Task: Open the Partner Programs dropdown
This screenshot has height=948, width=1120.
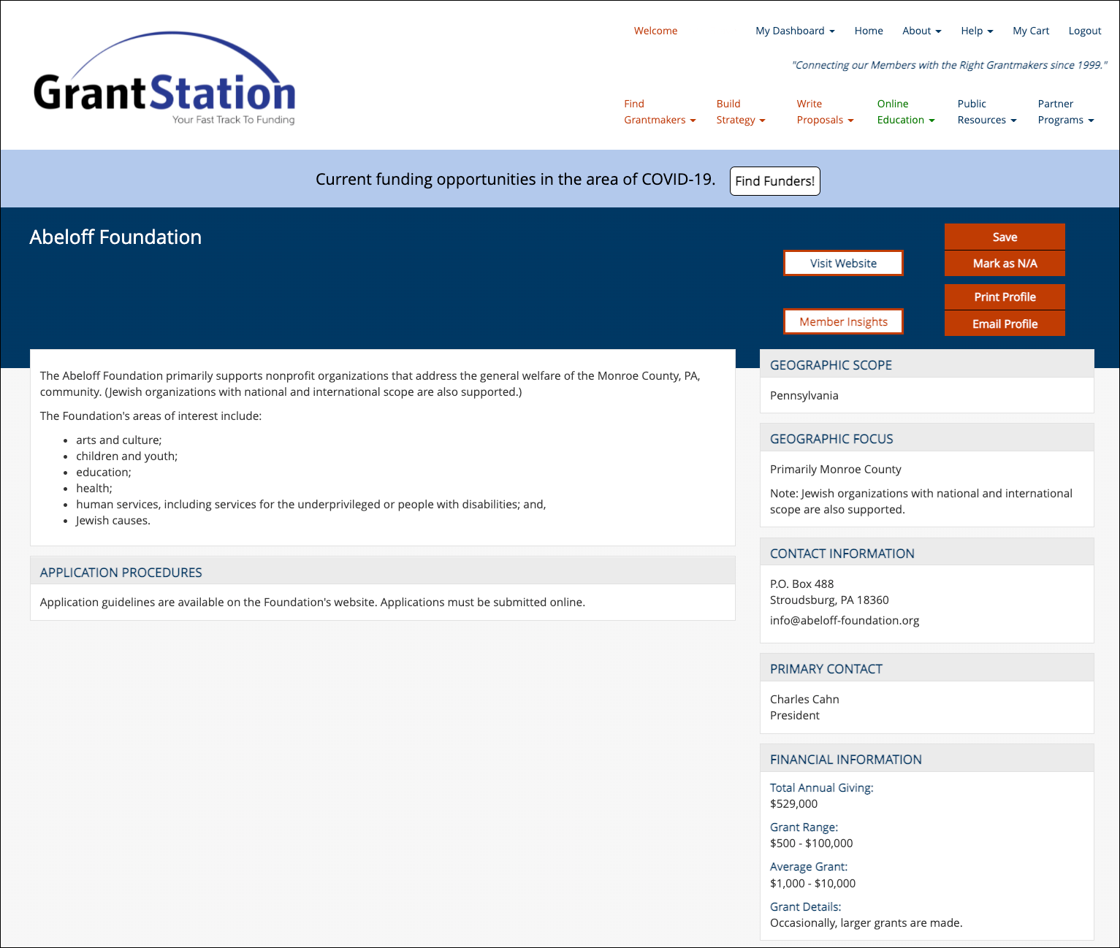Action: 1064,112
